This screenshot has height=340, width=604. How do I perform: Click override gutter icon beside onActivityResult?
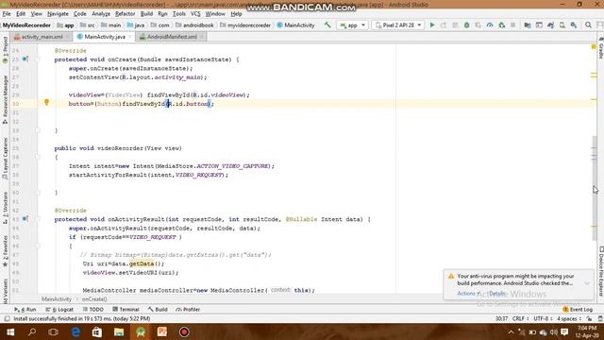click(25, 219)
